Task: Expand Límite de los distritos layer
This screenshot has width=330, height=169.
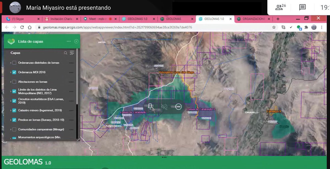Action: (x=11, y=91)
